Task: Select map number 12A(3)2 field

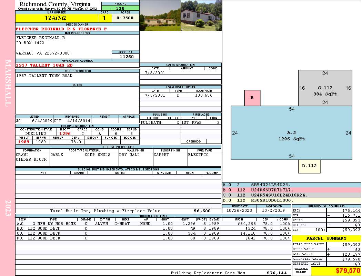Action: tap(57, 18)
